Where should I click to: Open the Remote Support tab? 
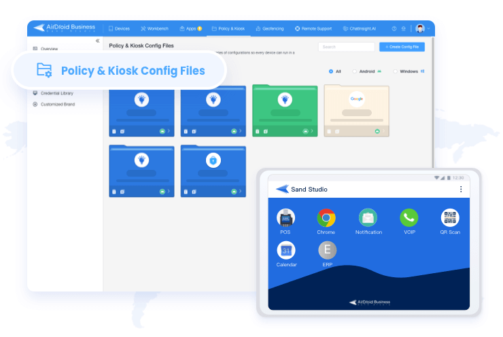[x=313, y=29]
